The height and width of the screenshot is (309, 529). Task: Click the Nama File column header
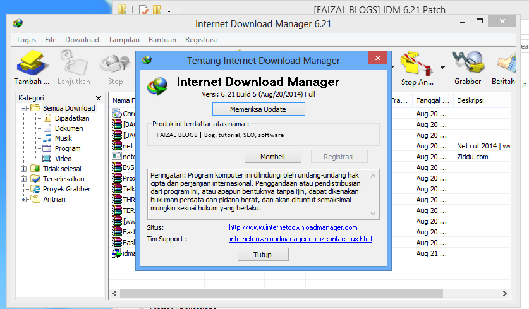123,100
